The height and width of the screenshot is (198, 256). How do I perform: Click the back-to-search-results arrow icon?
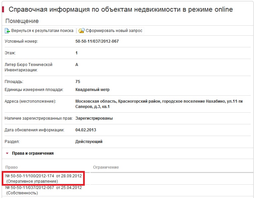pyautogui.click(x=7, y=31)
